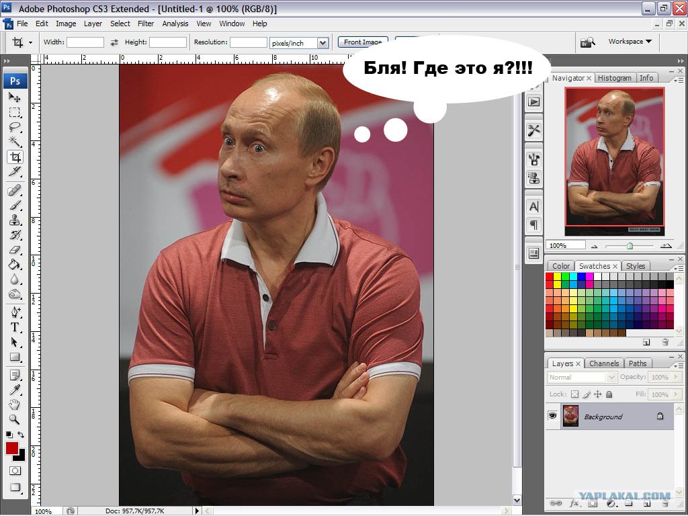Select the Rectangular Marquee tool
The height and width of the screenshot is (516, 688).
pyautogui.click(x=15, y=112)
